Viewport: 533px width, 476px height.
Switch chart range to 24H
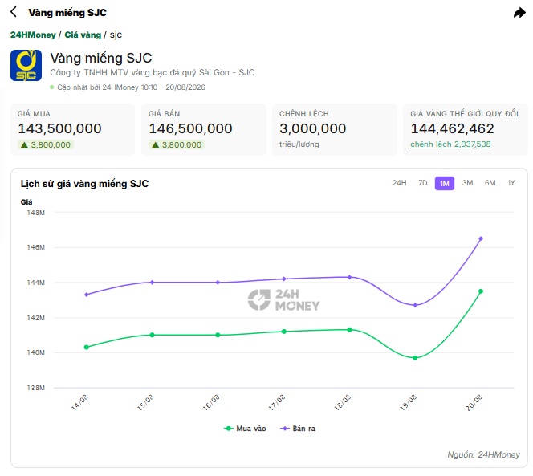[399, 183]
